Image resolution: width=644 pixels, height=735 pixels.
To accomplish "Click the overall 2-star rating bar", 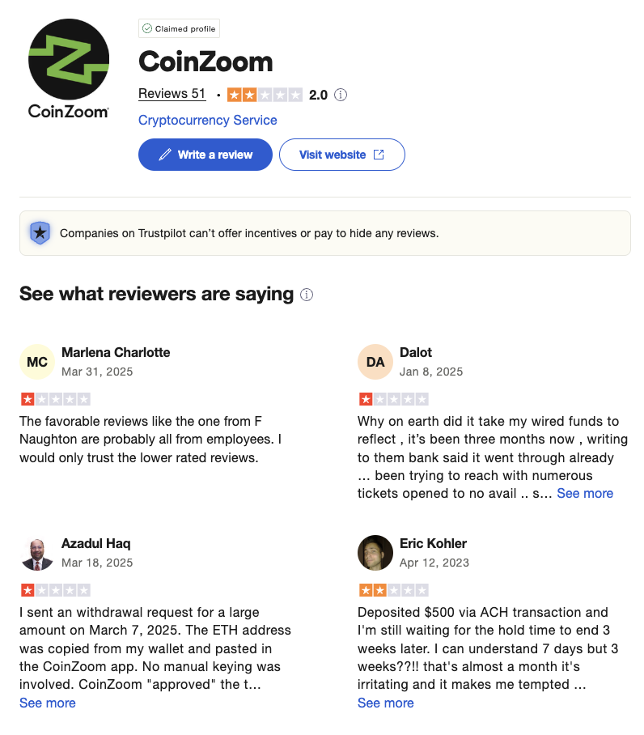I will point(265,95).
